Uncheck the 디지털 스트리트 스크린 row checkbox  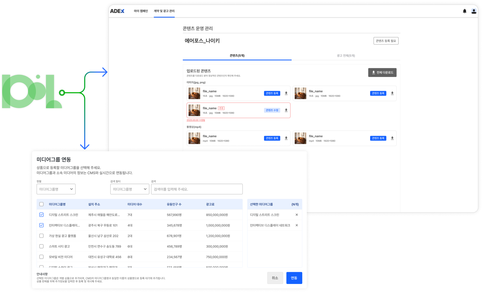(x=41, y=215)
